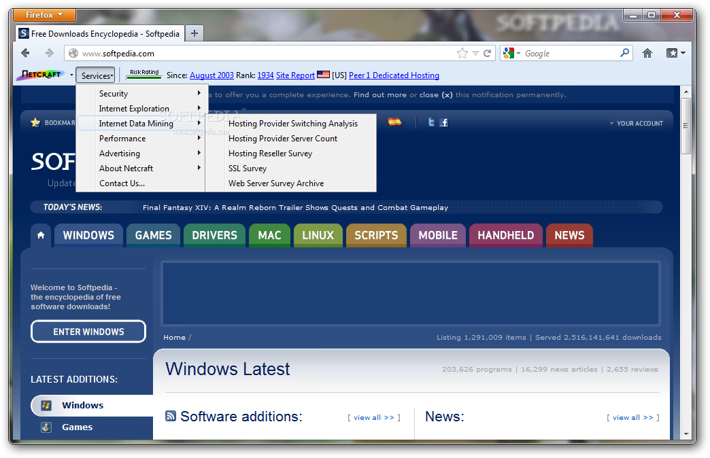Image resolution: width=710 pixels, height=458 pixels.
Task: Open a new tab with plus button
Action: pyautogui.click(x=195, y=33)
